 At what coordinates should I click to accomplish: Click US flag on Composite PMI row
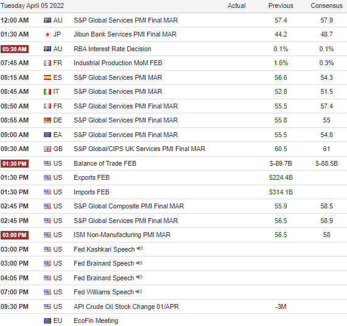pos(47,206)
